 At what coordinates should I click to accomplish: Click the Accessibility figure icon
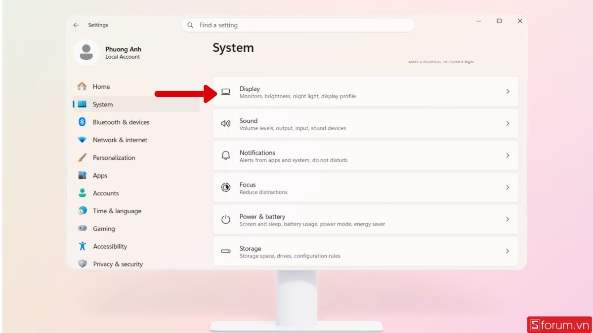click(82, 246)
